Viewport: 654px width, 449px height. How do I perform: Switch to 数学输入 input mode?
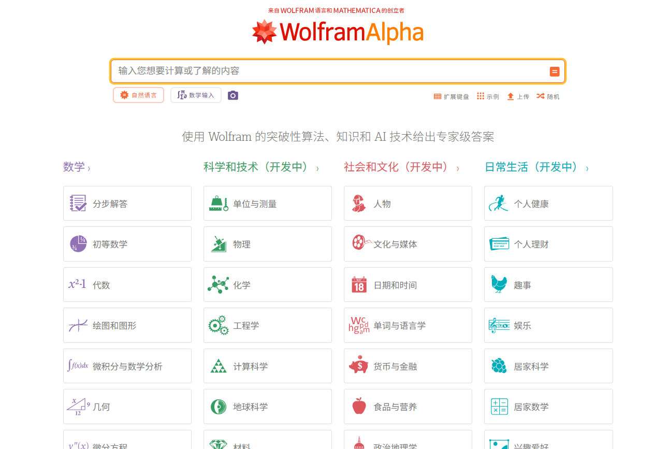[x=196, y=95]
